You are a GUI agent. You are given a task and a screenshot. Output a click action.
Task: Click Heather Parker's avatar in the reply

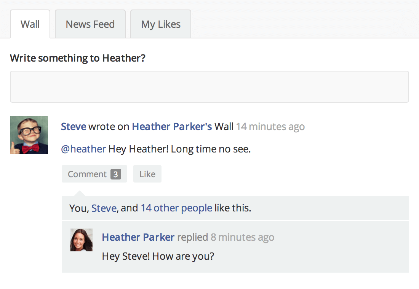(81, 240)
